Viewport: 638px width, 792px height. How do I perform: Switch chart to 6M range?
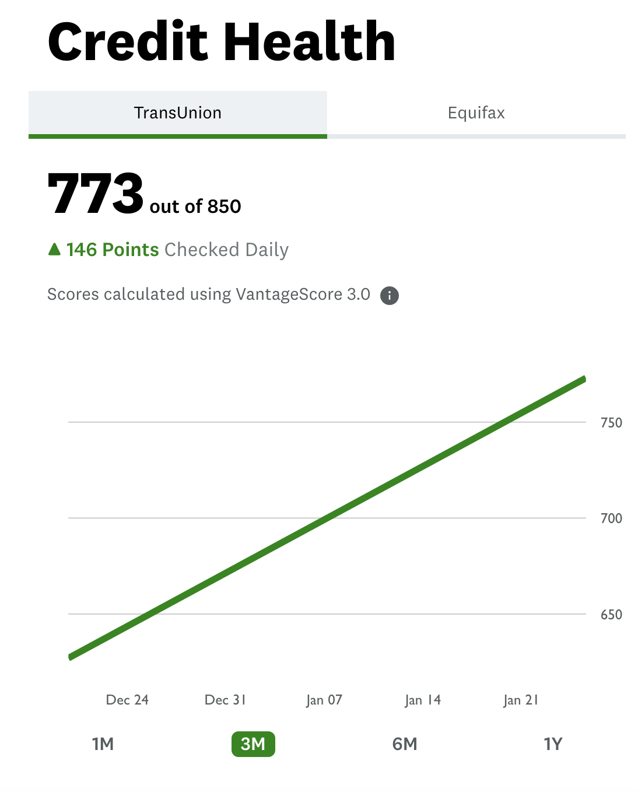click(x=405, y=744)
